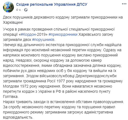128x120 pixels.
Task: Open the page's round profile avatar
Action: [x=8, y=7]
